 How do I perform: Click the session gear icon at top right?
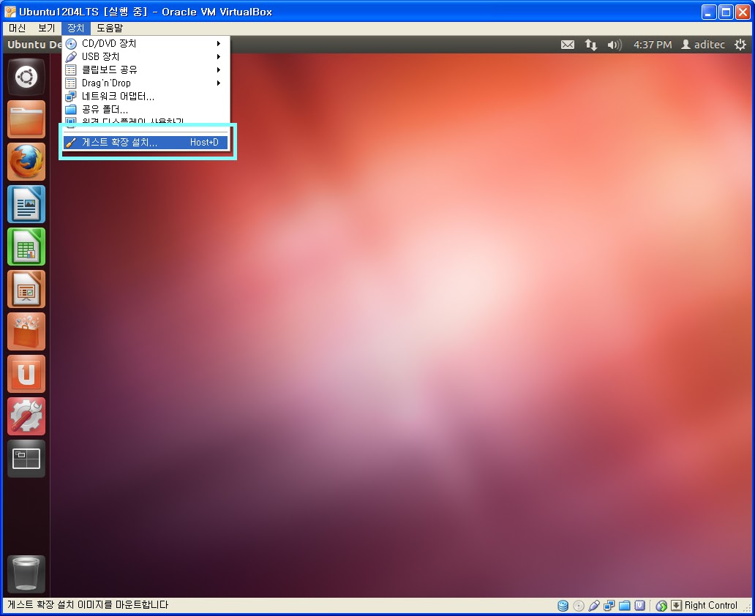740,45
